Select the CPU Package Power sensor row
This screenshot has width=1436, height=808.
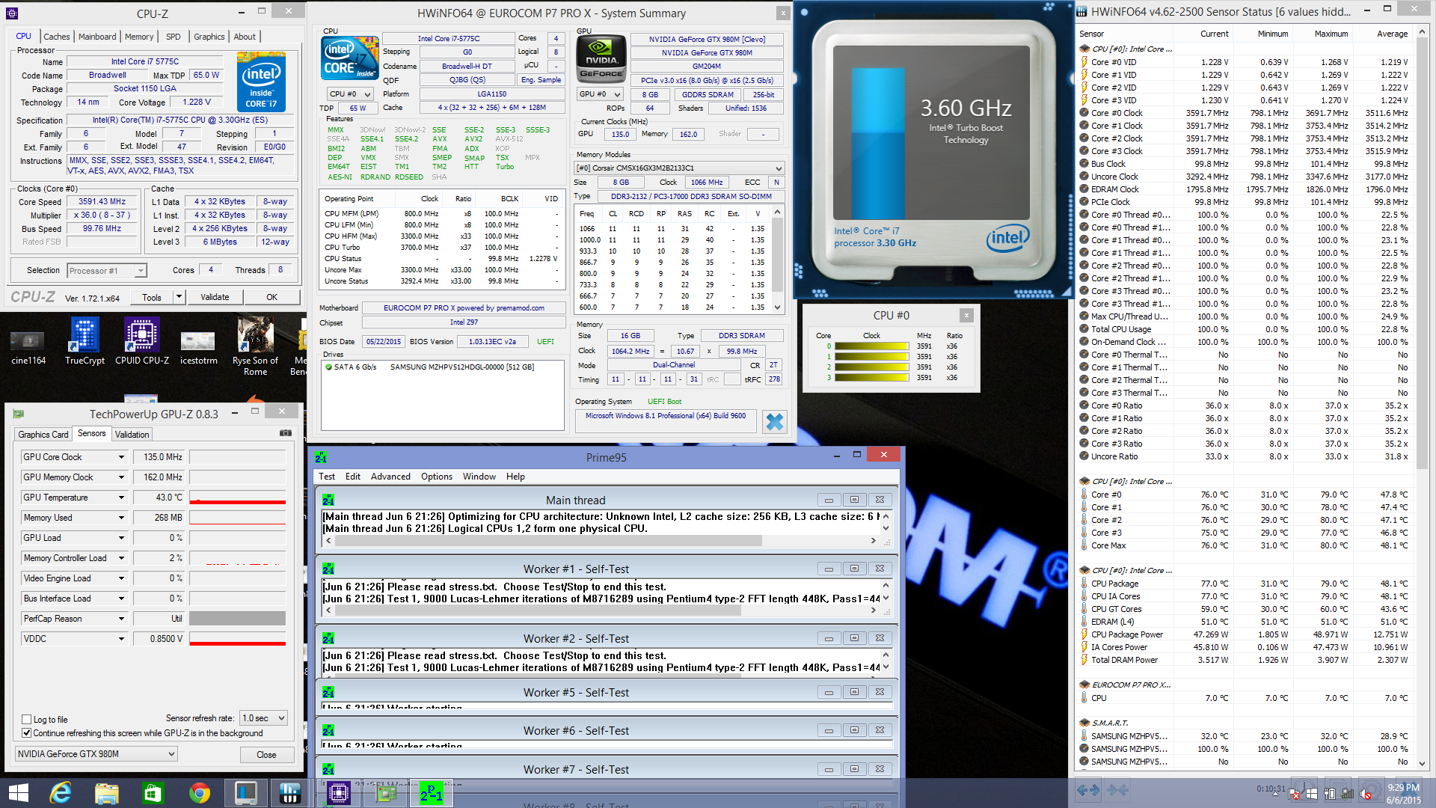1245,634
